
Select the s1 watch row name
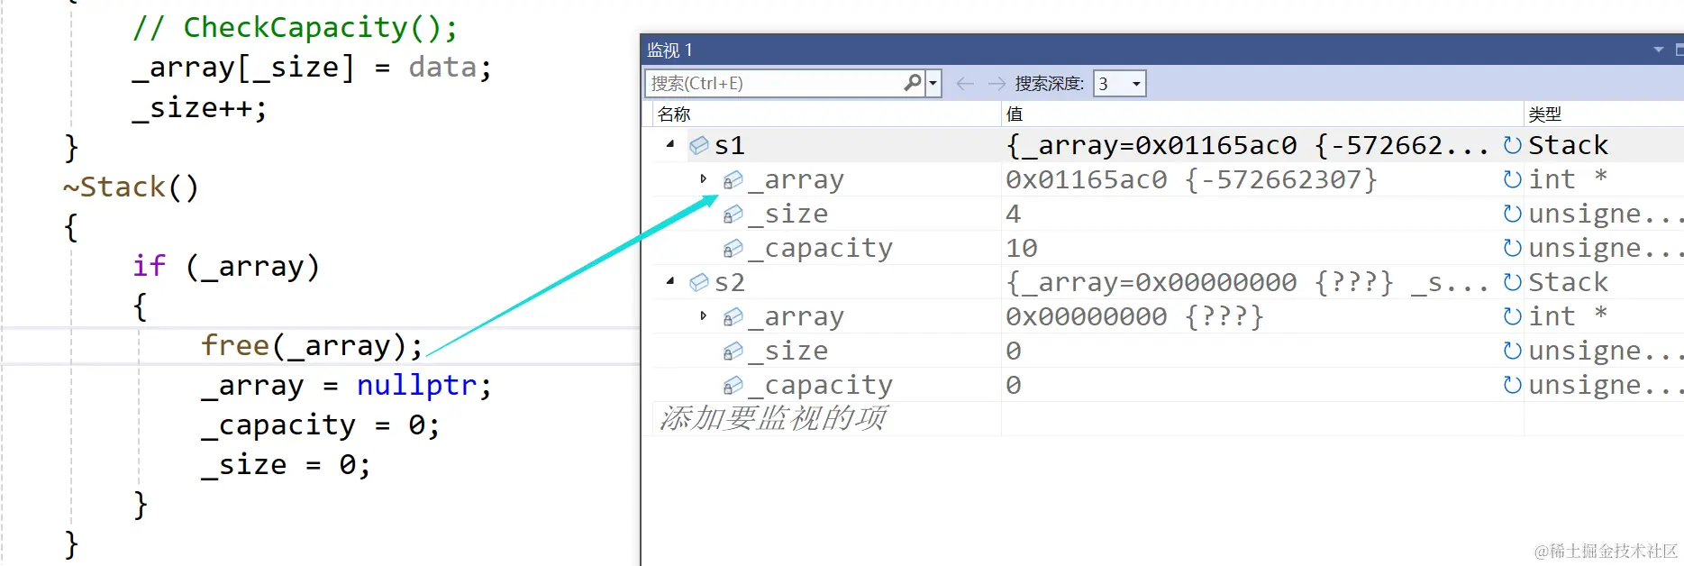click(730, 145)
